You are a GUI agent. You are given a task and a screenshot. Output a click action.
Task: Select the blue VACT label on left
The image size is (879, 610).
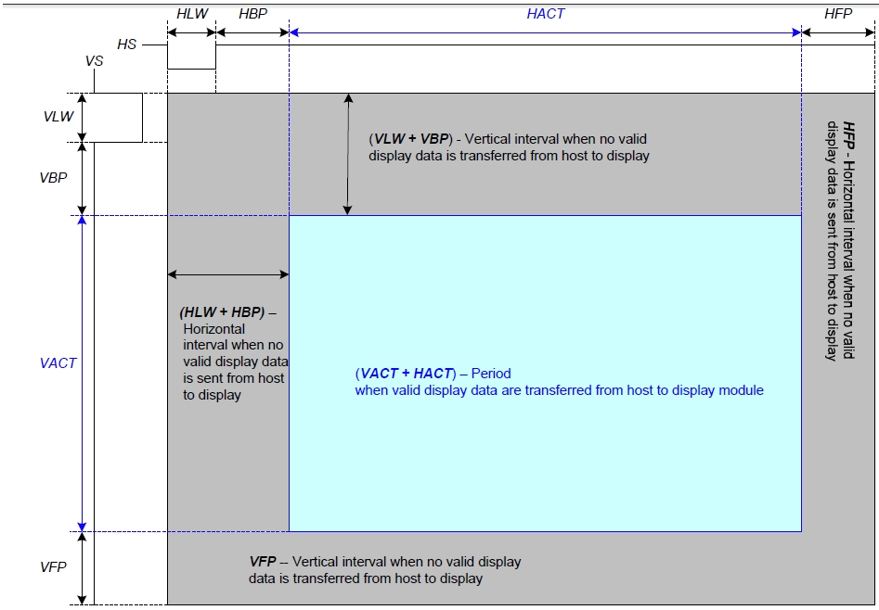coord(58,362)
